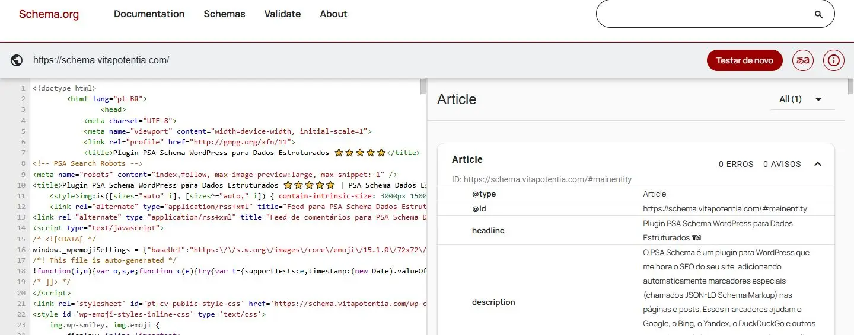The width and height of the screenshot is (854, 335).
Task: Click the wp-emoji-styles-inline-css style line
Action: (x=149, y=314)
